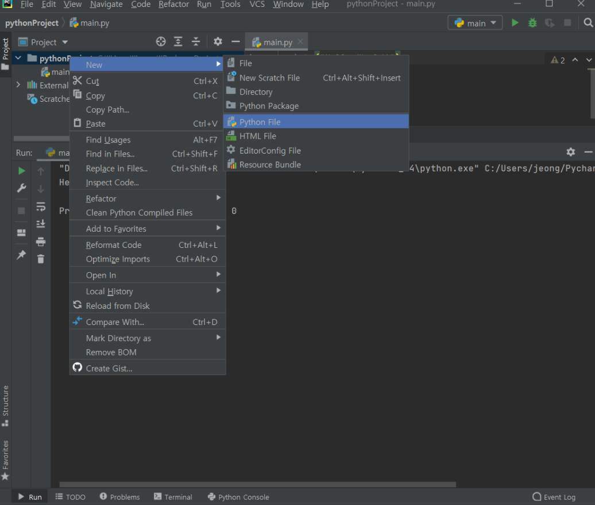Select Python File in New submenu
595x505 pixels.
pyautogui.click(x=316, y=122)
